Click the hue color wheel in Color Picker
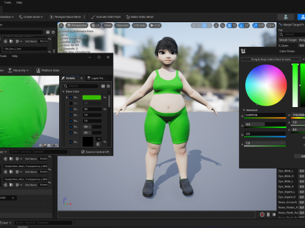The width and height of the screenshot is (305, 228). click(266, 85)
